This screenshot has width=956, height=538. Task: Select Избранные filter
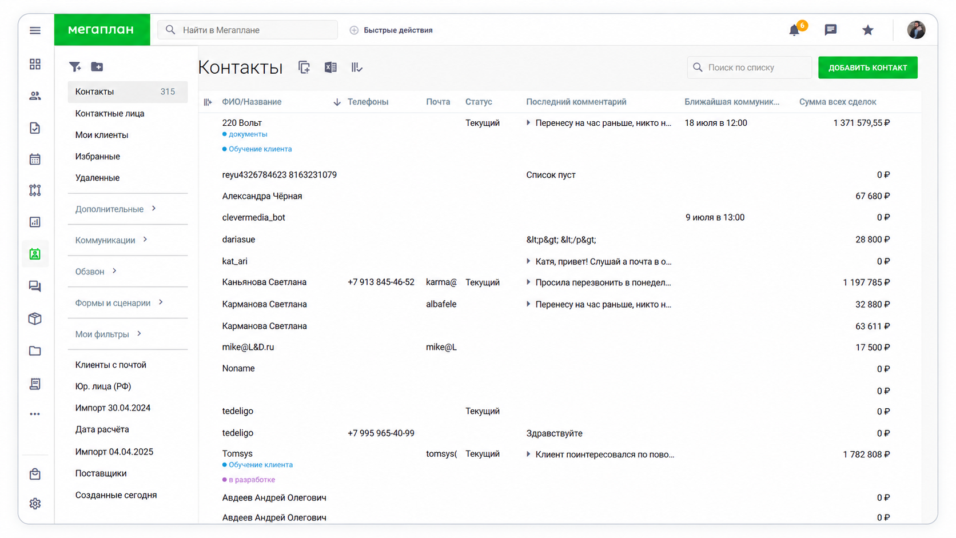click(98, 156)
